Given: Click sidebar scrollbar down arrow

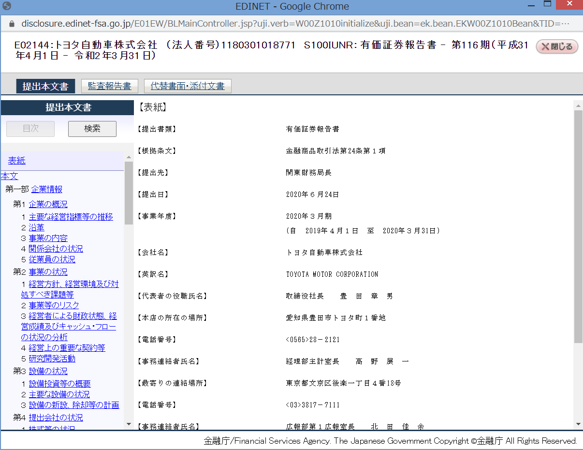Looking at the screenshot, I should click(129, 424).
